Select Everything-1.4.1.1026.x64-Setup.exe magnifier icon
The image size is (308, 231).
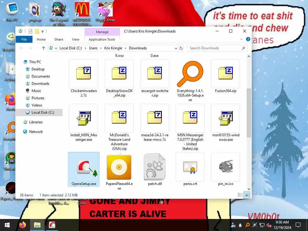[x=190, y=74]
